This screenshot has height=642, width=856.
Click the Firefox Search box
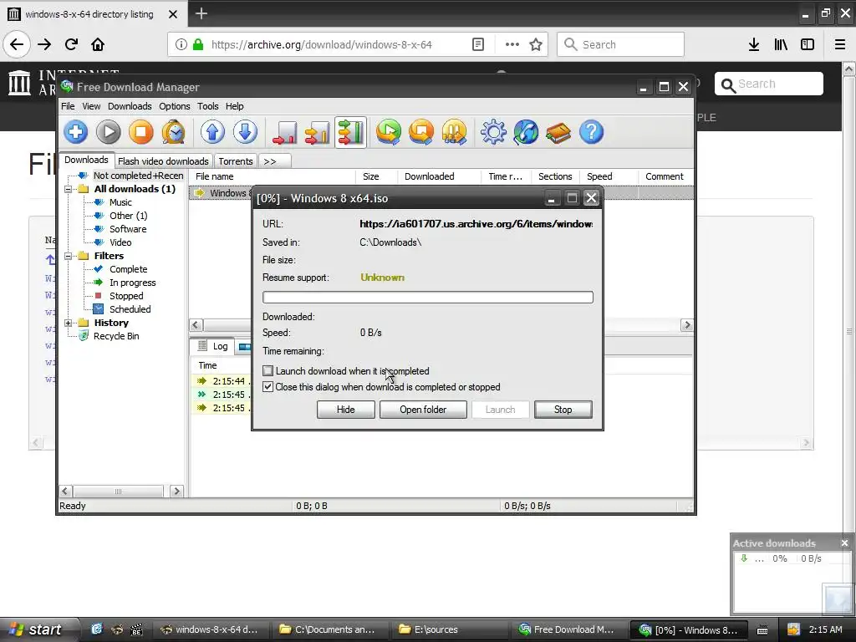click(x=620, y=44)
